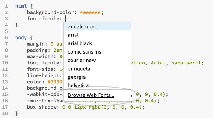This screenshot has width=213, height=118.
Task: Select comic sans ms suggestion
Action: pyautogui.click(x=97, y=52)
